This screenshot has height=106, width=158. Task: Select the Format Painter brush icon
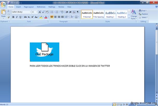tap(8, 17)
